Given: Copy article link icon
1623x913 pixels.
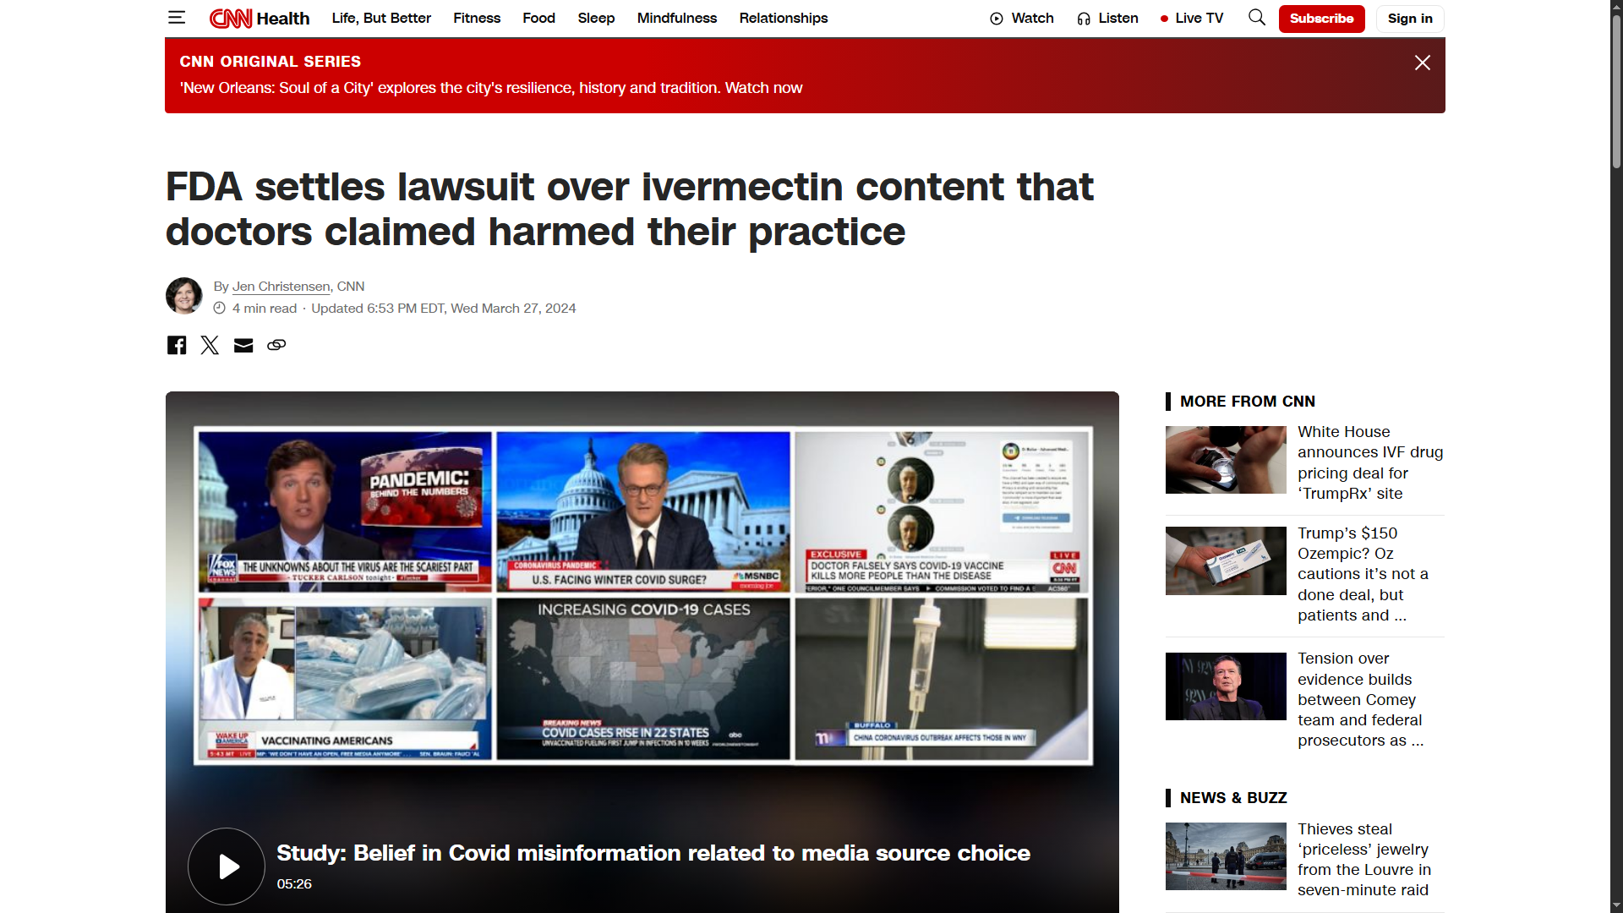Looking at the screenshot, I should point(276,345).
